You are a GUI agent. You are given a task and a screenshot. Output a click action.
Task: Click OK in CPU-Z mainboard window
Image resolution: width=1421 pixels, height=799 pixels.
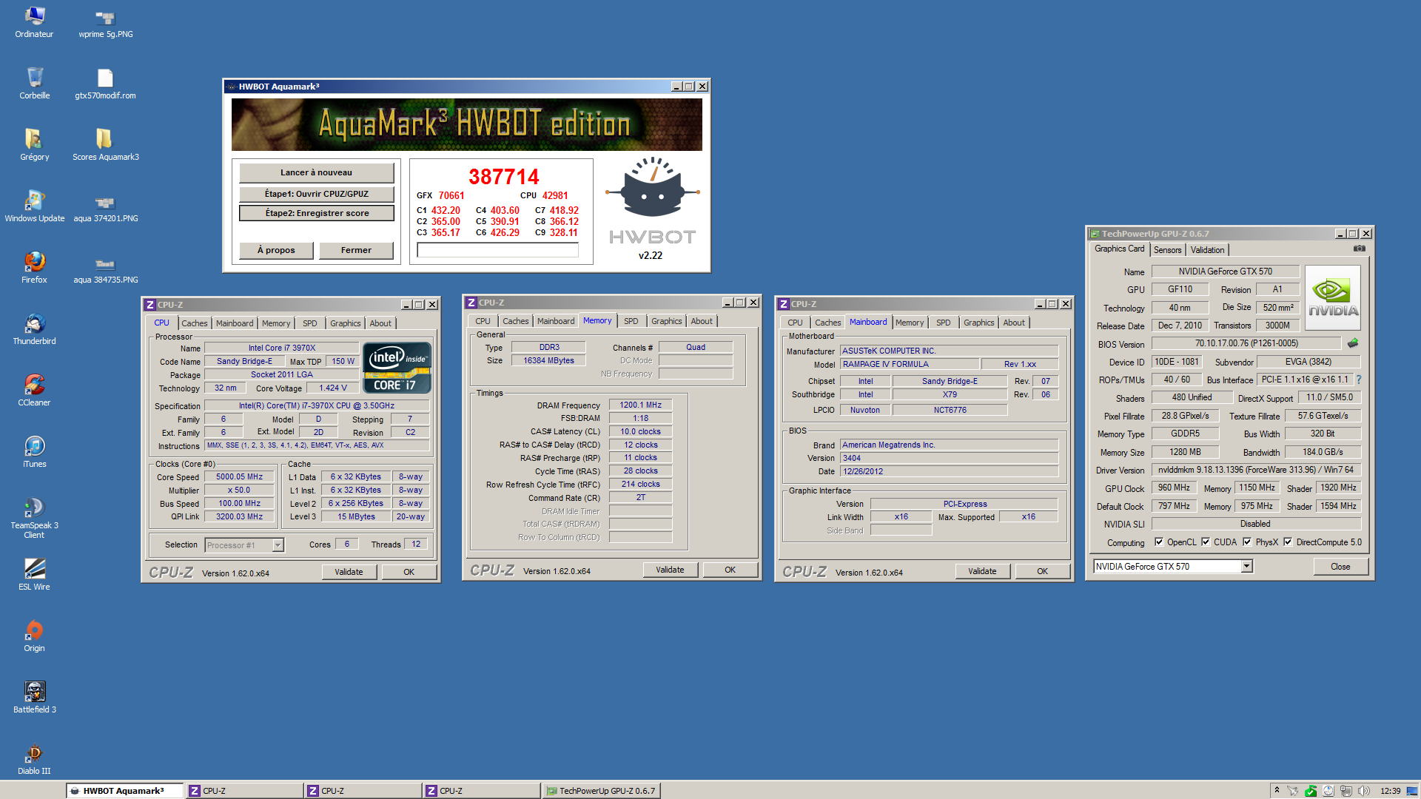tap(1042, 571)
